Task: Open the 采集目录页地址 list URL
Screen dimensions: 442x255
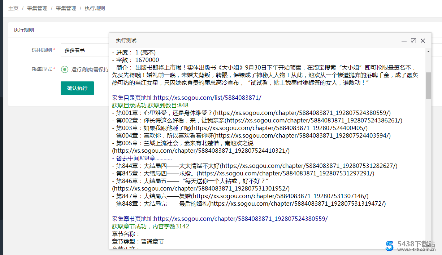Action: coord(207,98)
